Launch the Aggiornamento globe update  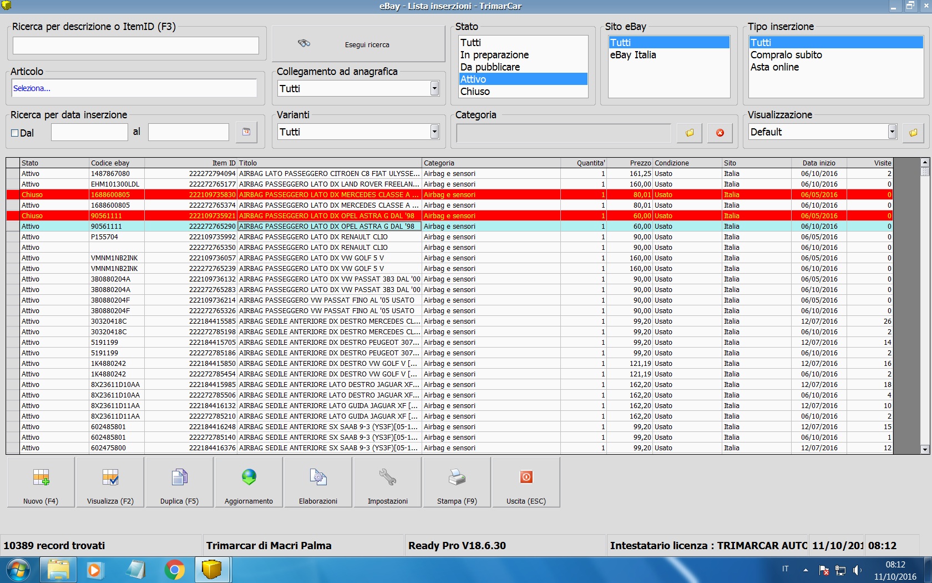(x=249, y=483)
